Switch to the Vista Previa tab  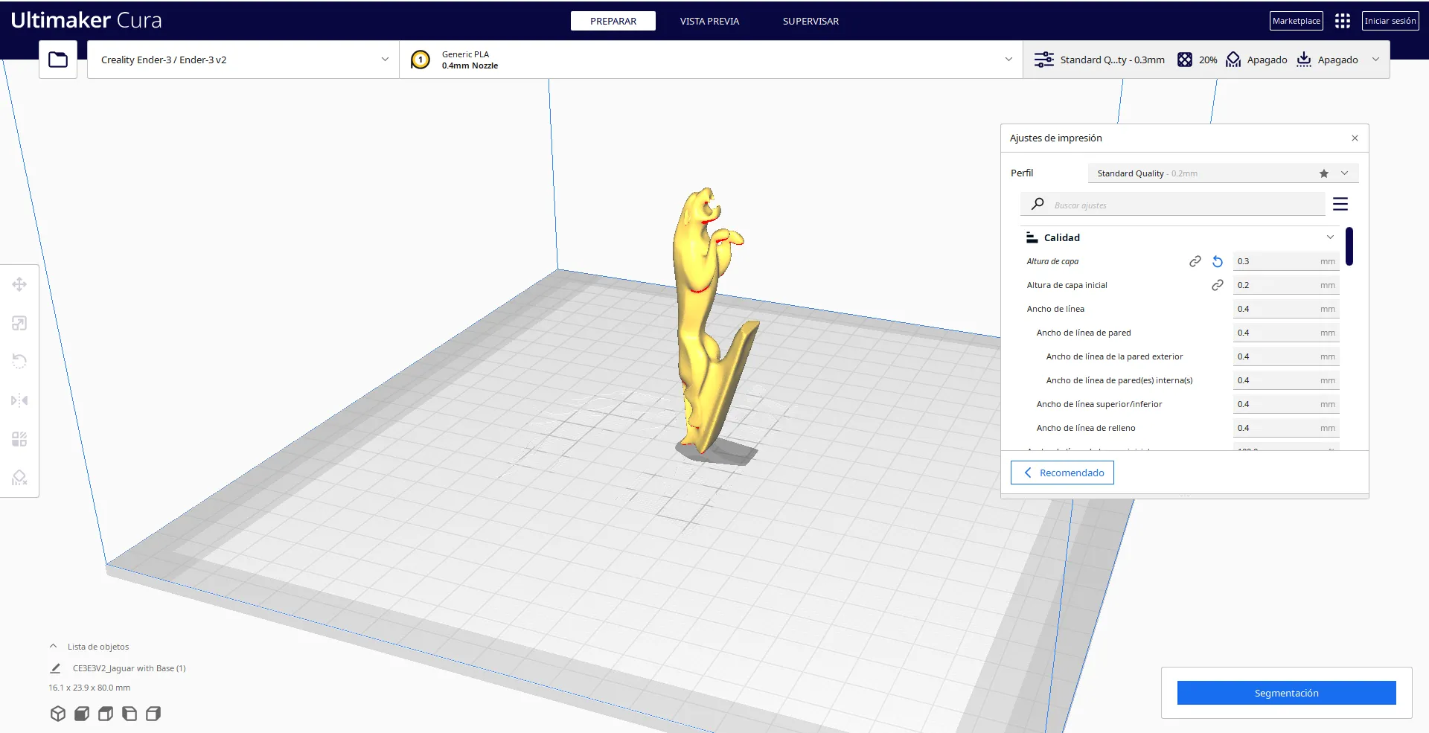[709, 21]
